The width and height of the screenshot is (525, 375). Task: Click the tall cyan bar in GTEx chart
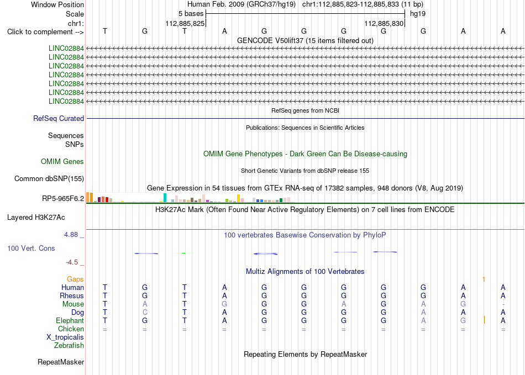(165, 198)
